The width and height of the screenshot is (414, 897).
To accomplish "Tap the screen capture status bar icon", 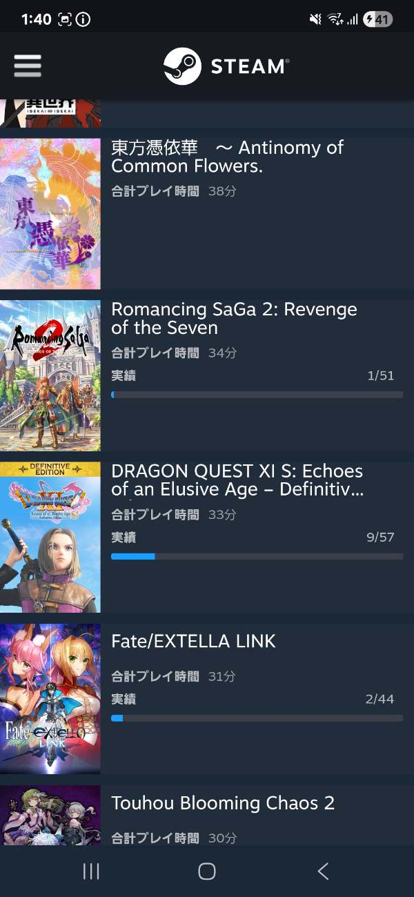I will point(65,19).
